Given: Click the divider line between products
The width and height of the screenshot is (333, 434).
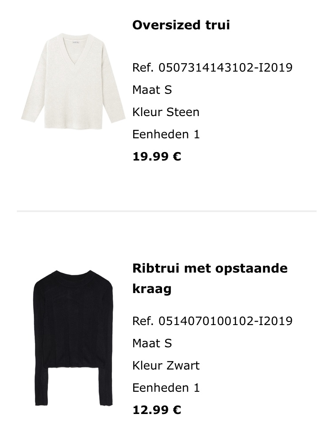Looking at the screenshot, I should click(x=166, y=211).
